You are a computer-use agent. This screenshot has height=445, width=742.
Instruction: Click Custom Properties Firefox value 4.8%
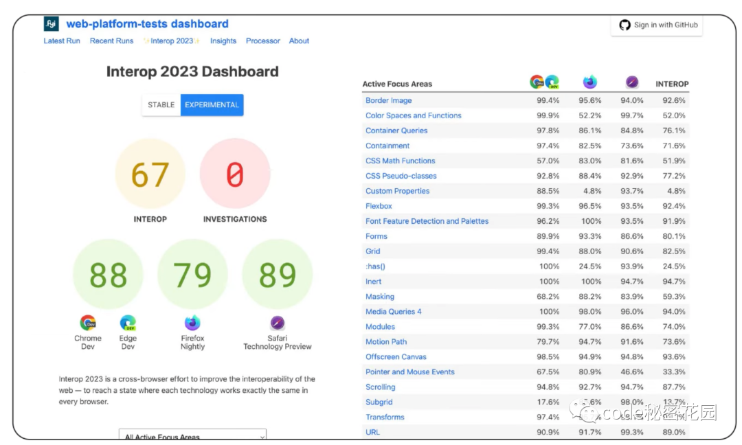592,191
